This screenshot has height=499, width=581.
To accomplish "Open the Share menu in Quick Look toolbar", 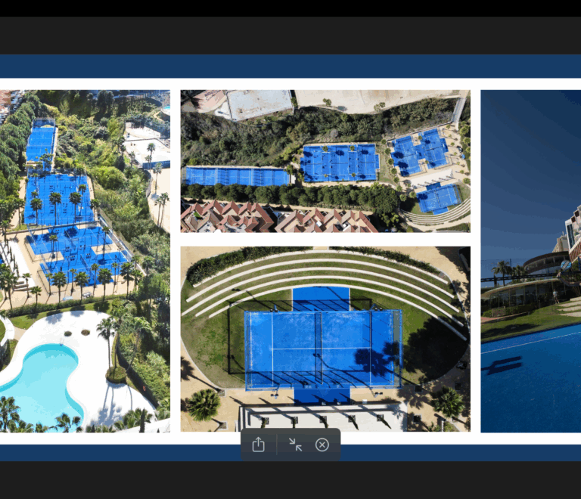I will tap(258, 445).
